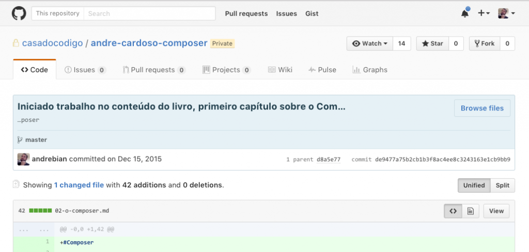Open the GitHub Octocat home logo

(x=19, y=13)
